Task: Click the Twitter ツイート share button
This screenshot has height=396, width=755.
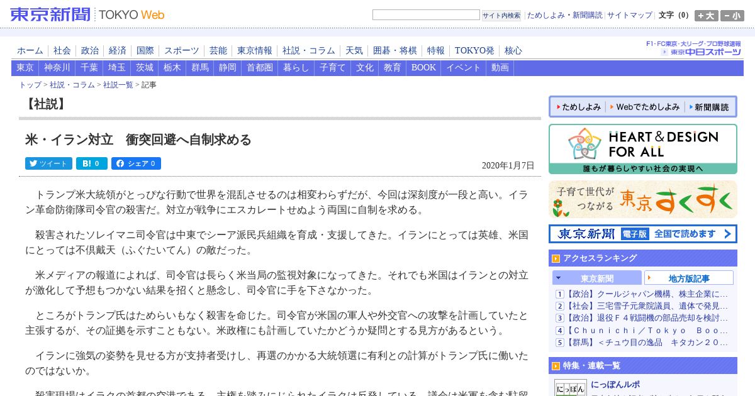Action: (x=48, y=163)
